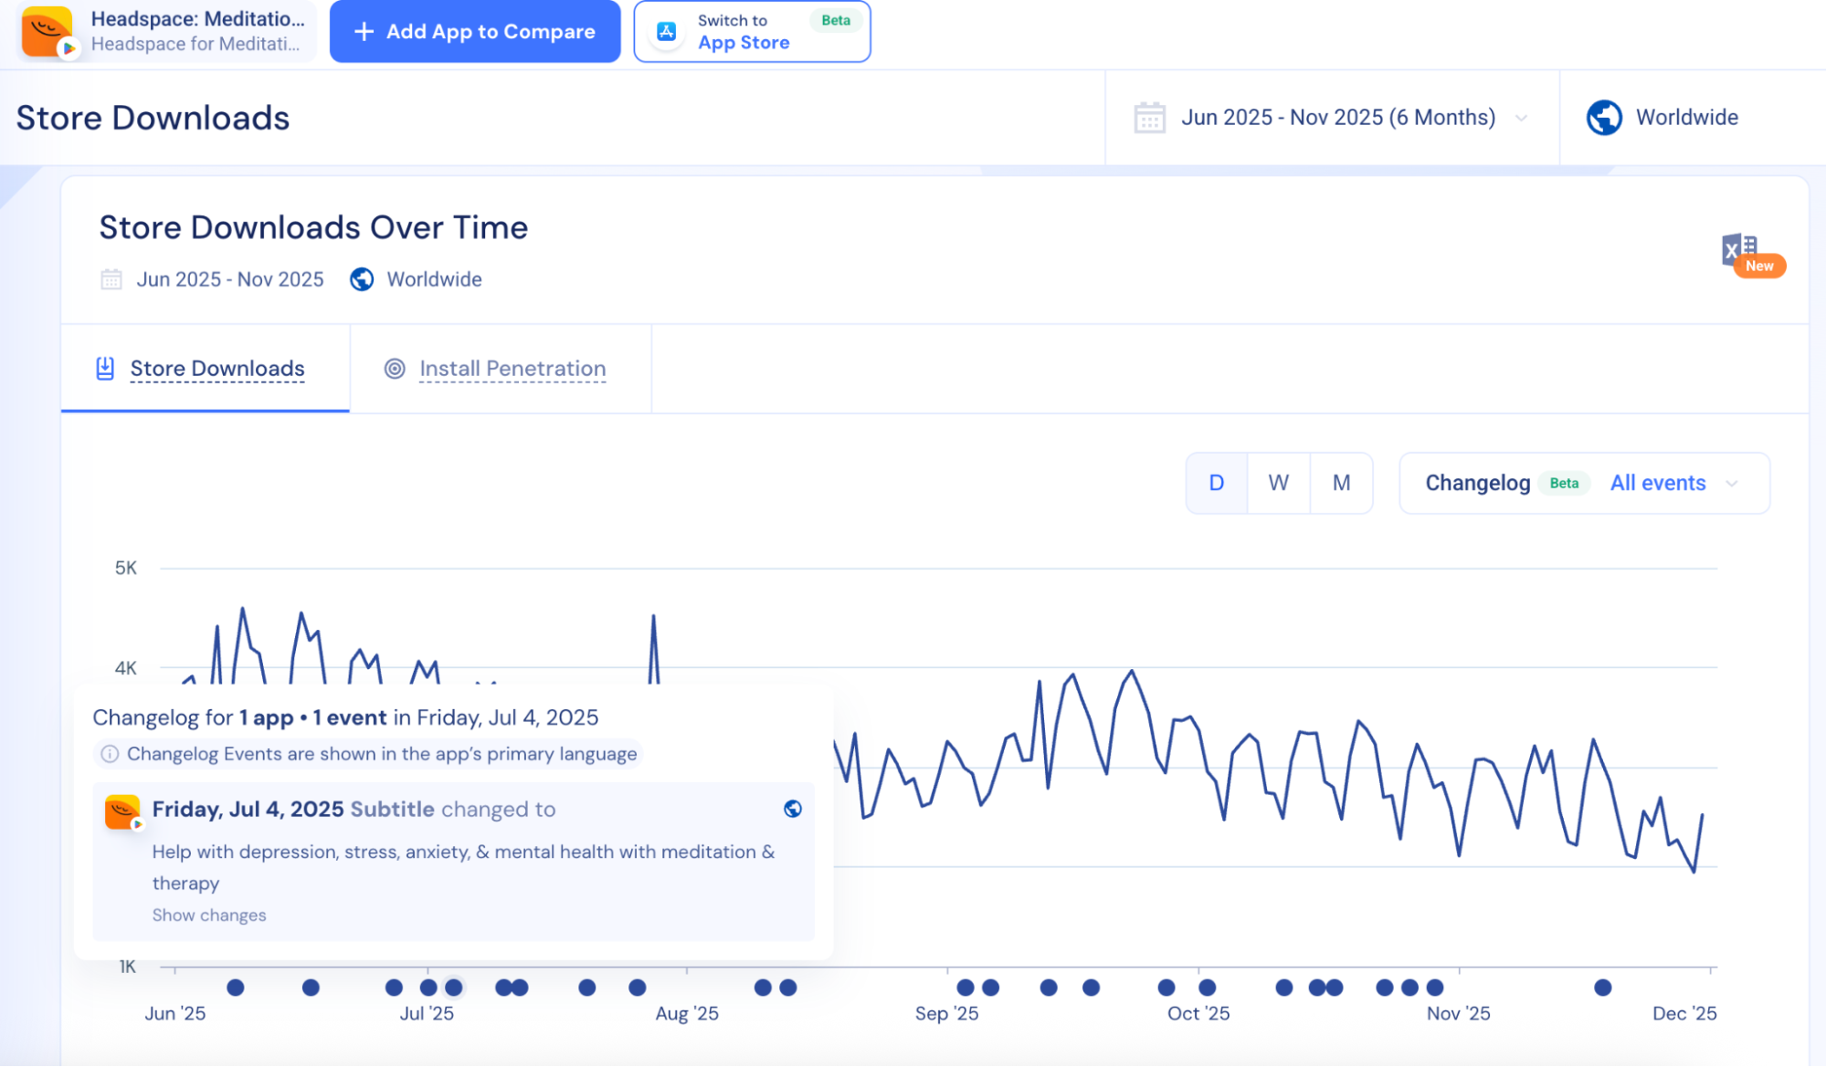Click the Headspace app icon in header

click(47, 32)
